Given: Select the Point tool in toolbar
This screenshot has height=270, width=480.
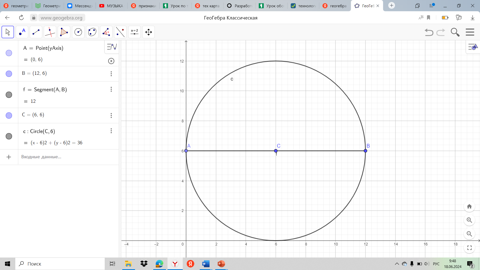Looking at the screenshot, I should pyautogui.click(x=22, y=32).
